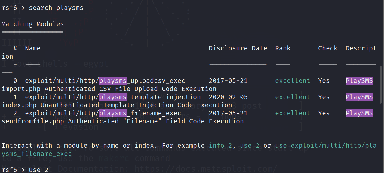Screen dimensions: 384x173
Task: Click the 2017-05-21 date in row 2
Action: [228, 113]
